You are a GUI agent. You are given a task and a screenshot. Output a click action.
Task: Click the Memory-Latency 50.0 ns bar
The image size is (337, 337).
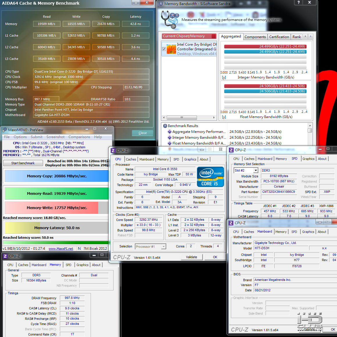(57, 228)
